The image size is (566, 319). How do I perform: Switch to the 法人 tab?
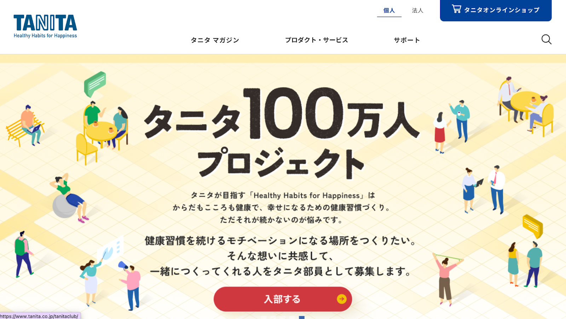pyautogui.click(x=417, y=11)
